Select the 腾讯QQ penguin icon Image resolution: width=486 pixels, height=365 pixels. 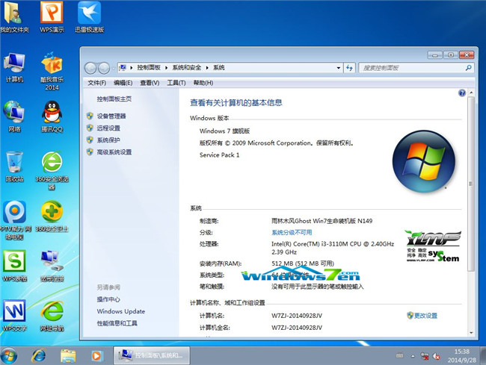coord(52,117)
